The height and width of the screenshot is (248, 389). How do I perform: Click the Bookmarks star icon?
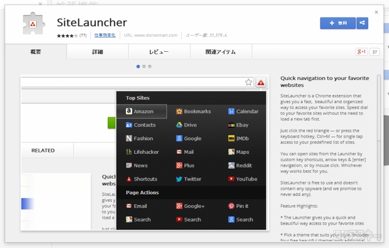(179, 111)
